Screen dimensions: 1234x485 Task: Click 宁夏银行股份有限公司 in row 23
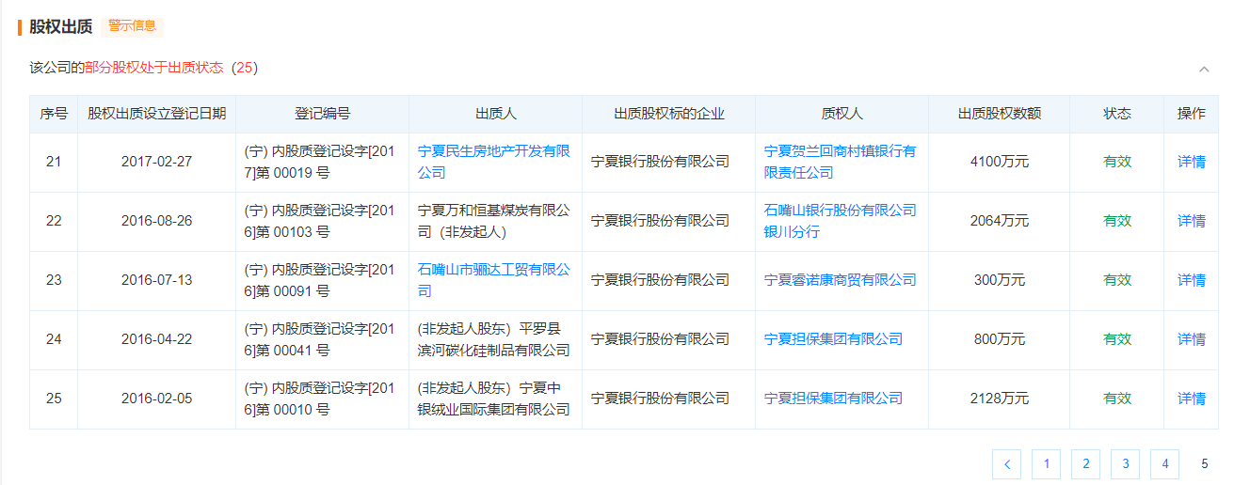(660, 280)
